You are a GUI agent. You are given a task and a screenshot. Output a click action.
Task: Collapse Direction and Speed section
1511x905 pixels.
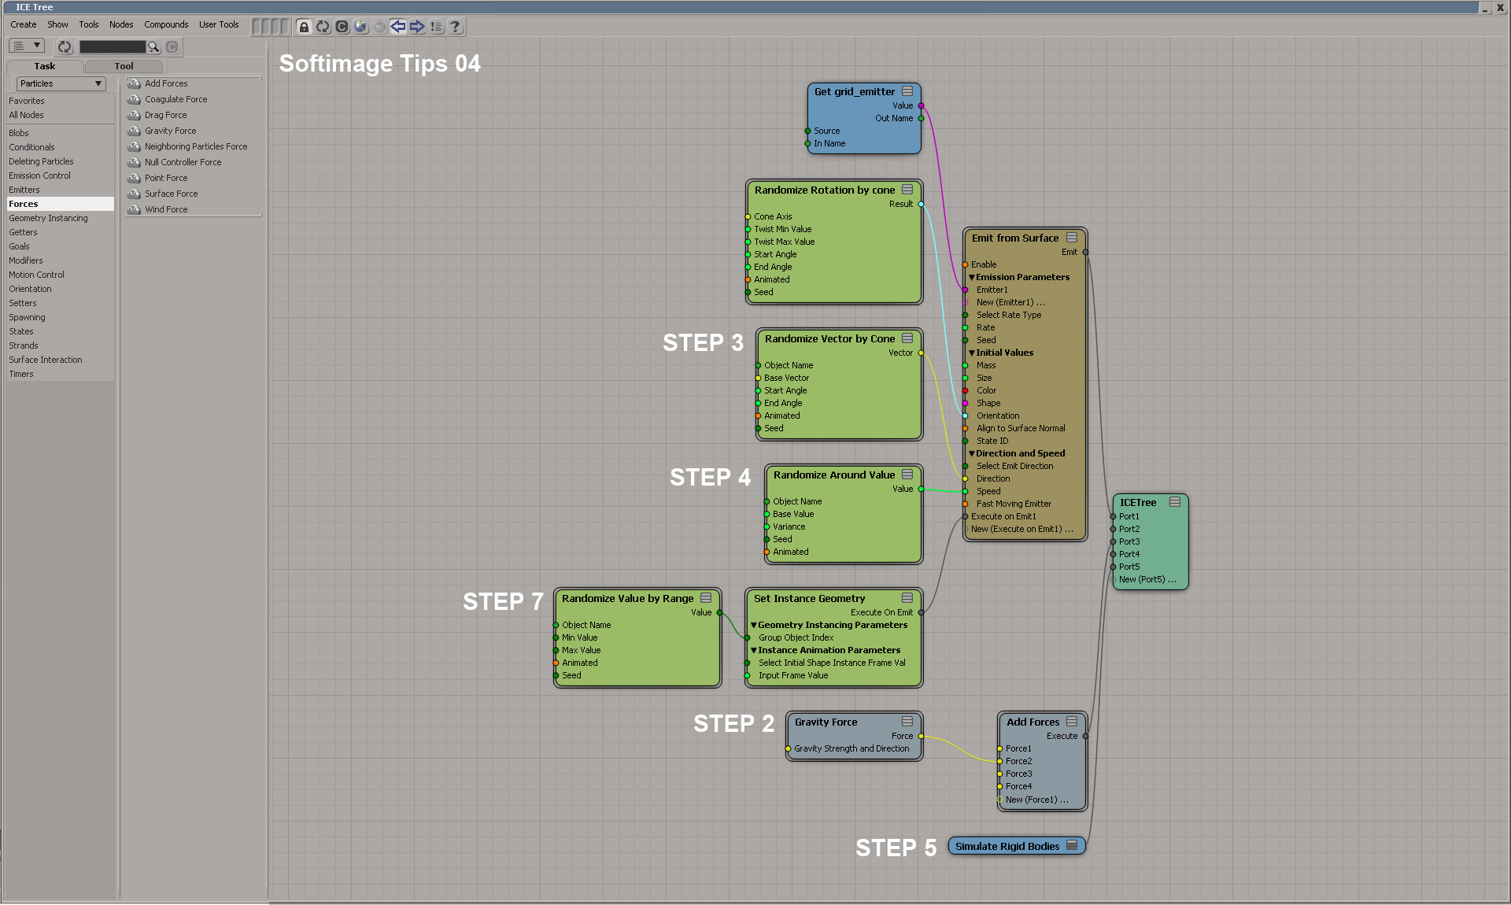pos(972,453)
